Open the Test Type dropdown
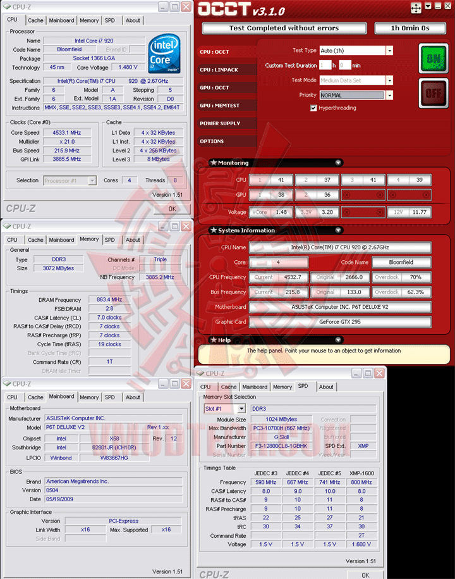 (x=389, y=51)
